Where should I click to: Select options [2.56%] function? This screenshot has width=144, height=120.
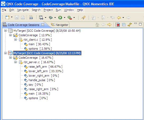tap(40, 49)
